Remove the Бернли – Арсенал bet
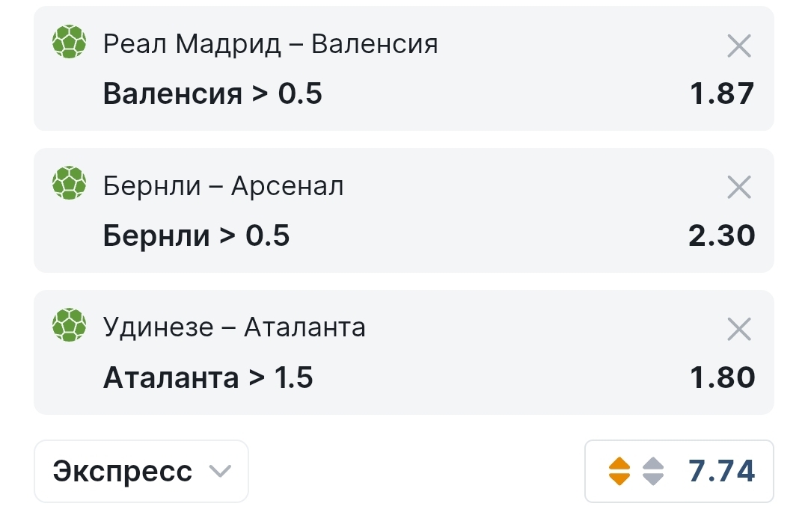 739,188
